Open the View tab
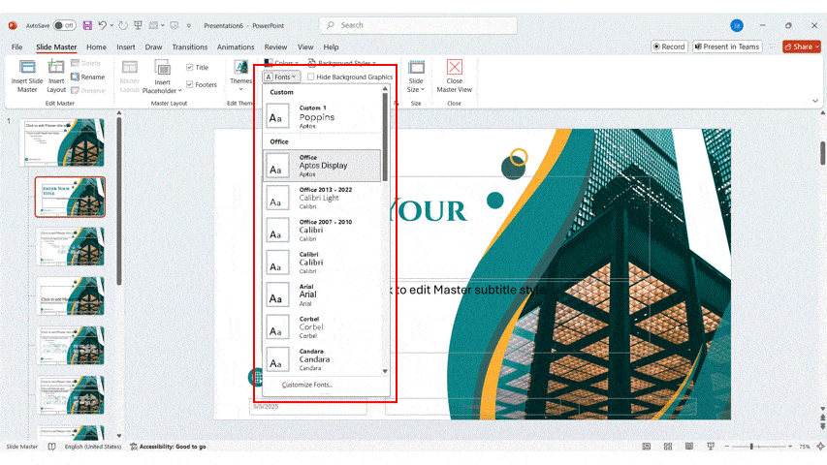This screenshot has width=827, height=465. point(304,46)
